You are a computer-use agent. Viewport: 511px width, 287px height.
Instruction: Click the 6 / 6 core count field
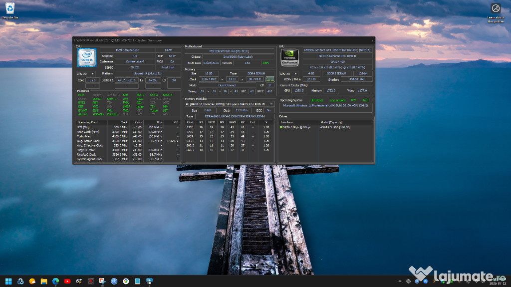92,80
